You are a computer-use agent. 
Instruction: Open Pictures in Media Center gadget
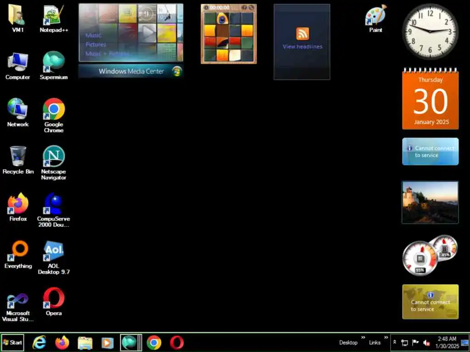tap(95, 44)
